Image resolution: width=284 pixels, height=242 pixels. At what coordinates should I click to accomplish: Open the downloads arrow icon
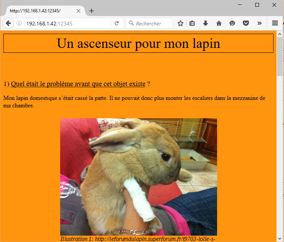pyautogui.click(x=205, y=23)
